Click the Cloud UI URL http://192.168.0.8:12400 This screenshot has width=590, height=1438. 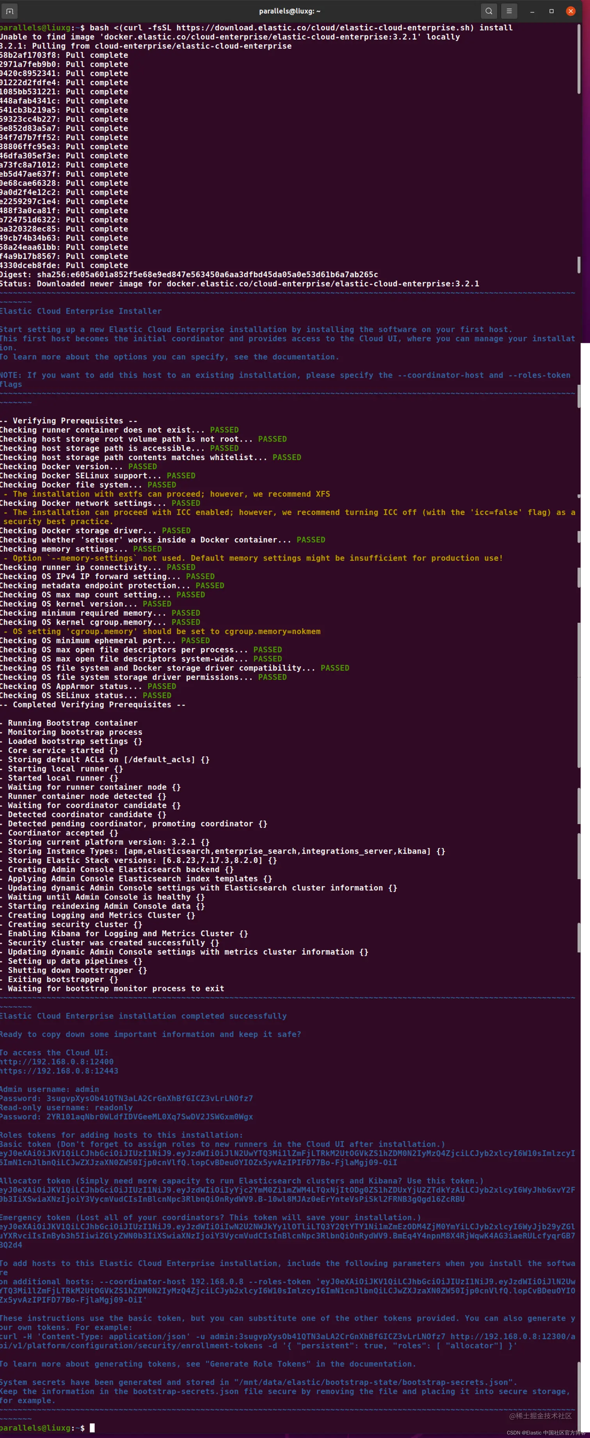(x=57, y=1062)
